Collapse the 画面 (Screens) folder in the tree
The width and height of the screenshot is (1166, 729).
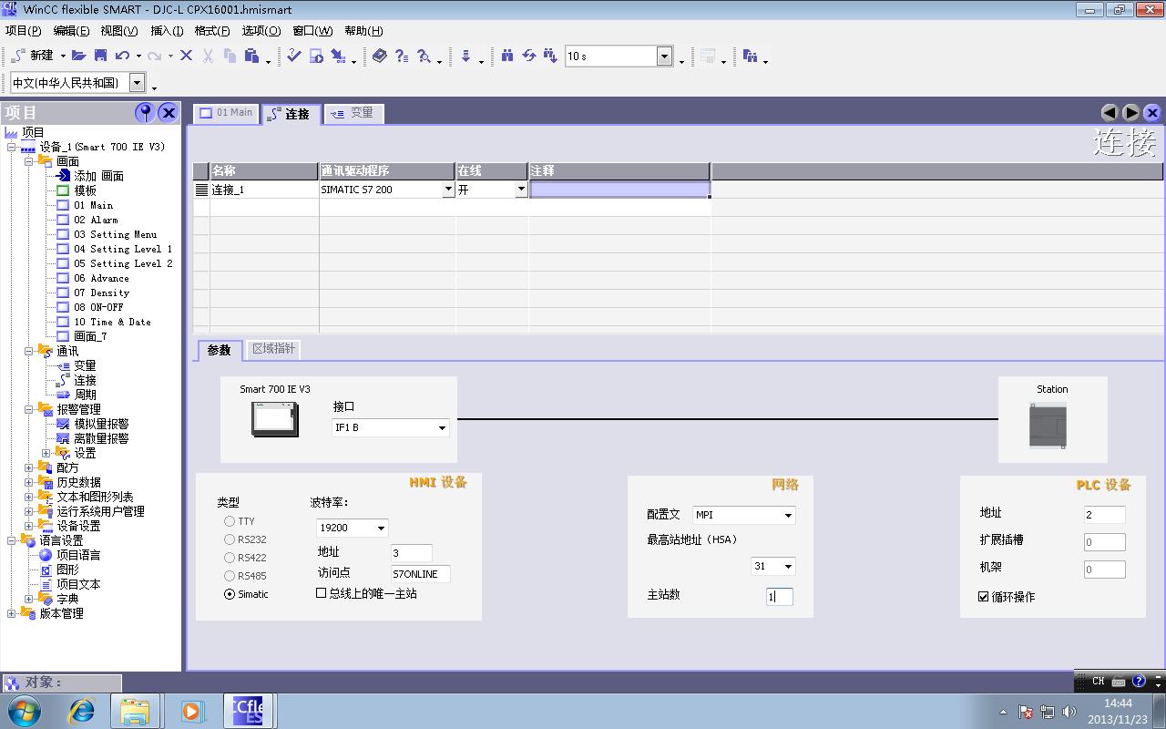tap(28, 161)
